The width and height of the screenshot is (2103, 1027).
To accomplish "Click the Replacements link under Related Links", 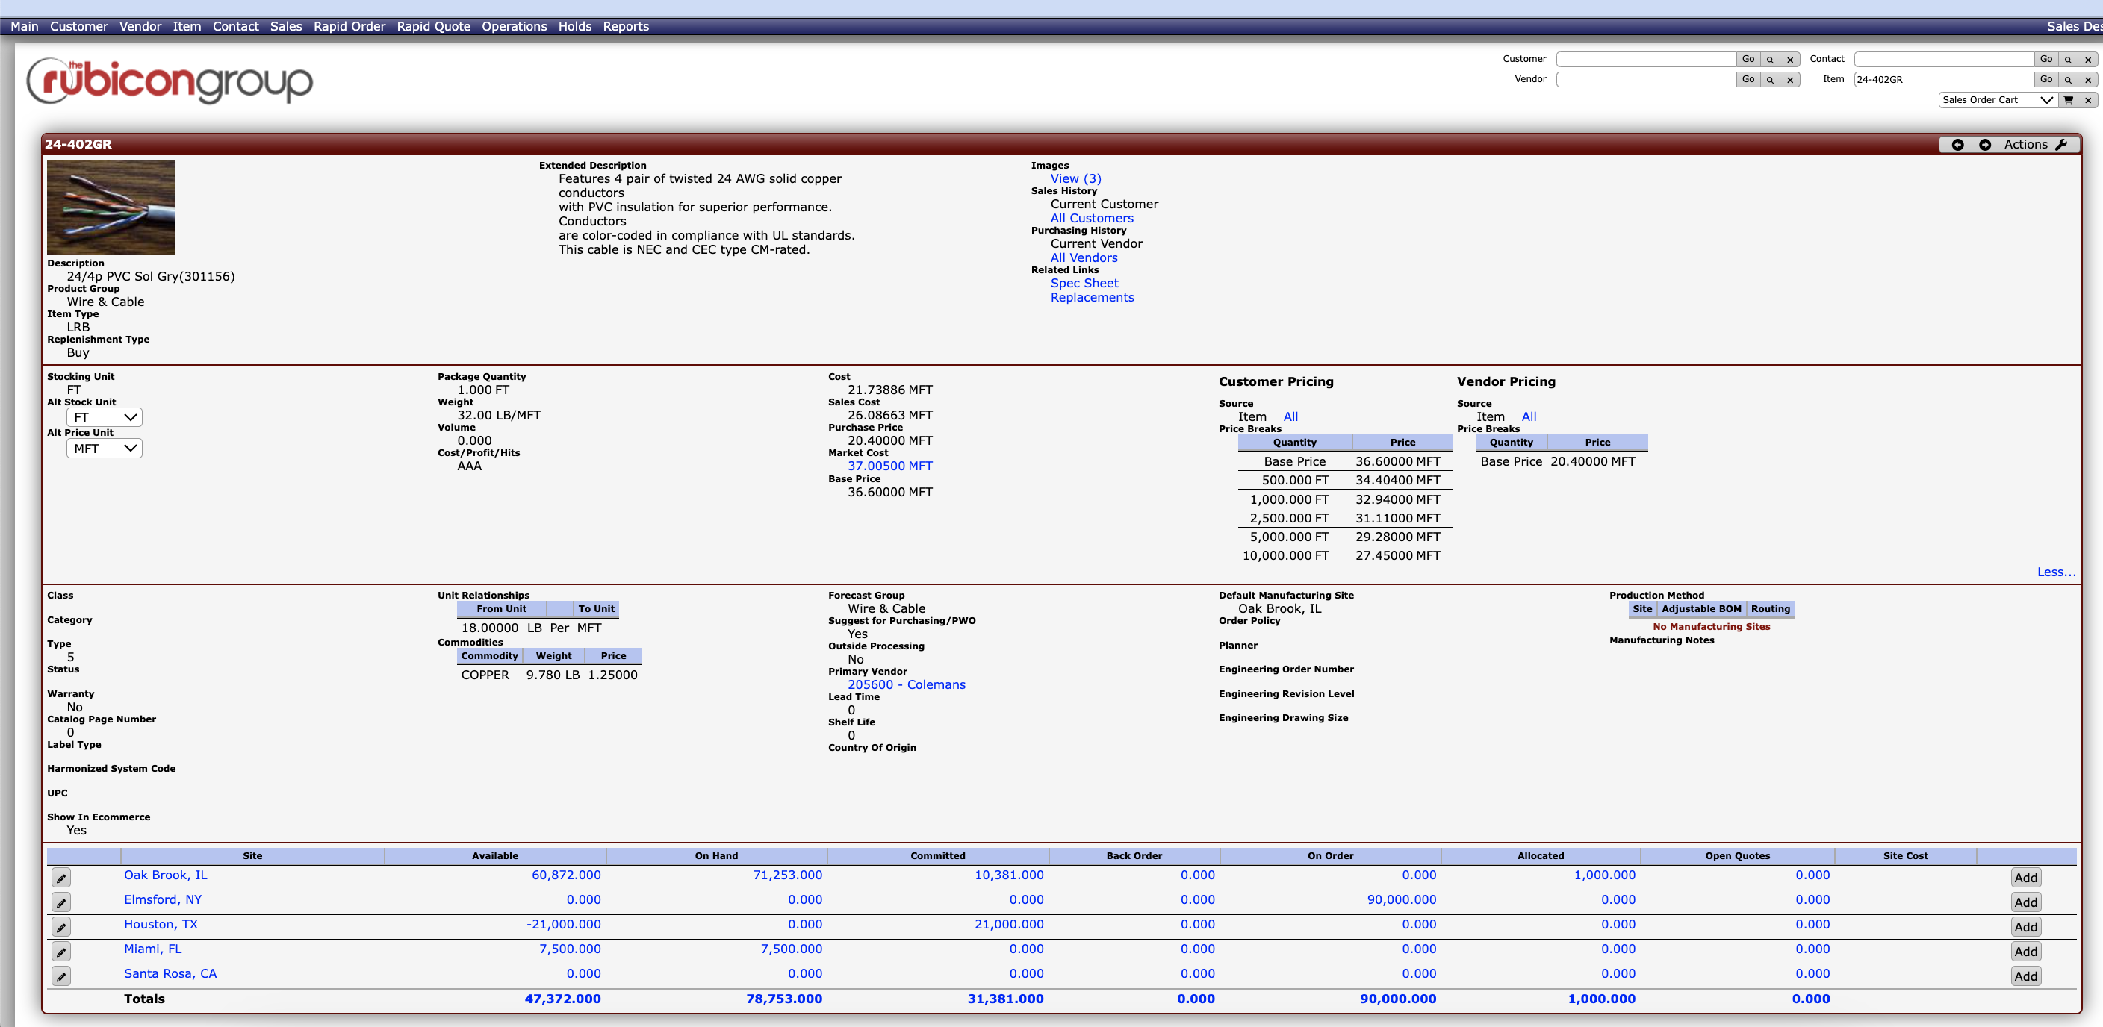I will tap(1089, 298).
